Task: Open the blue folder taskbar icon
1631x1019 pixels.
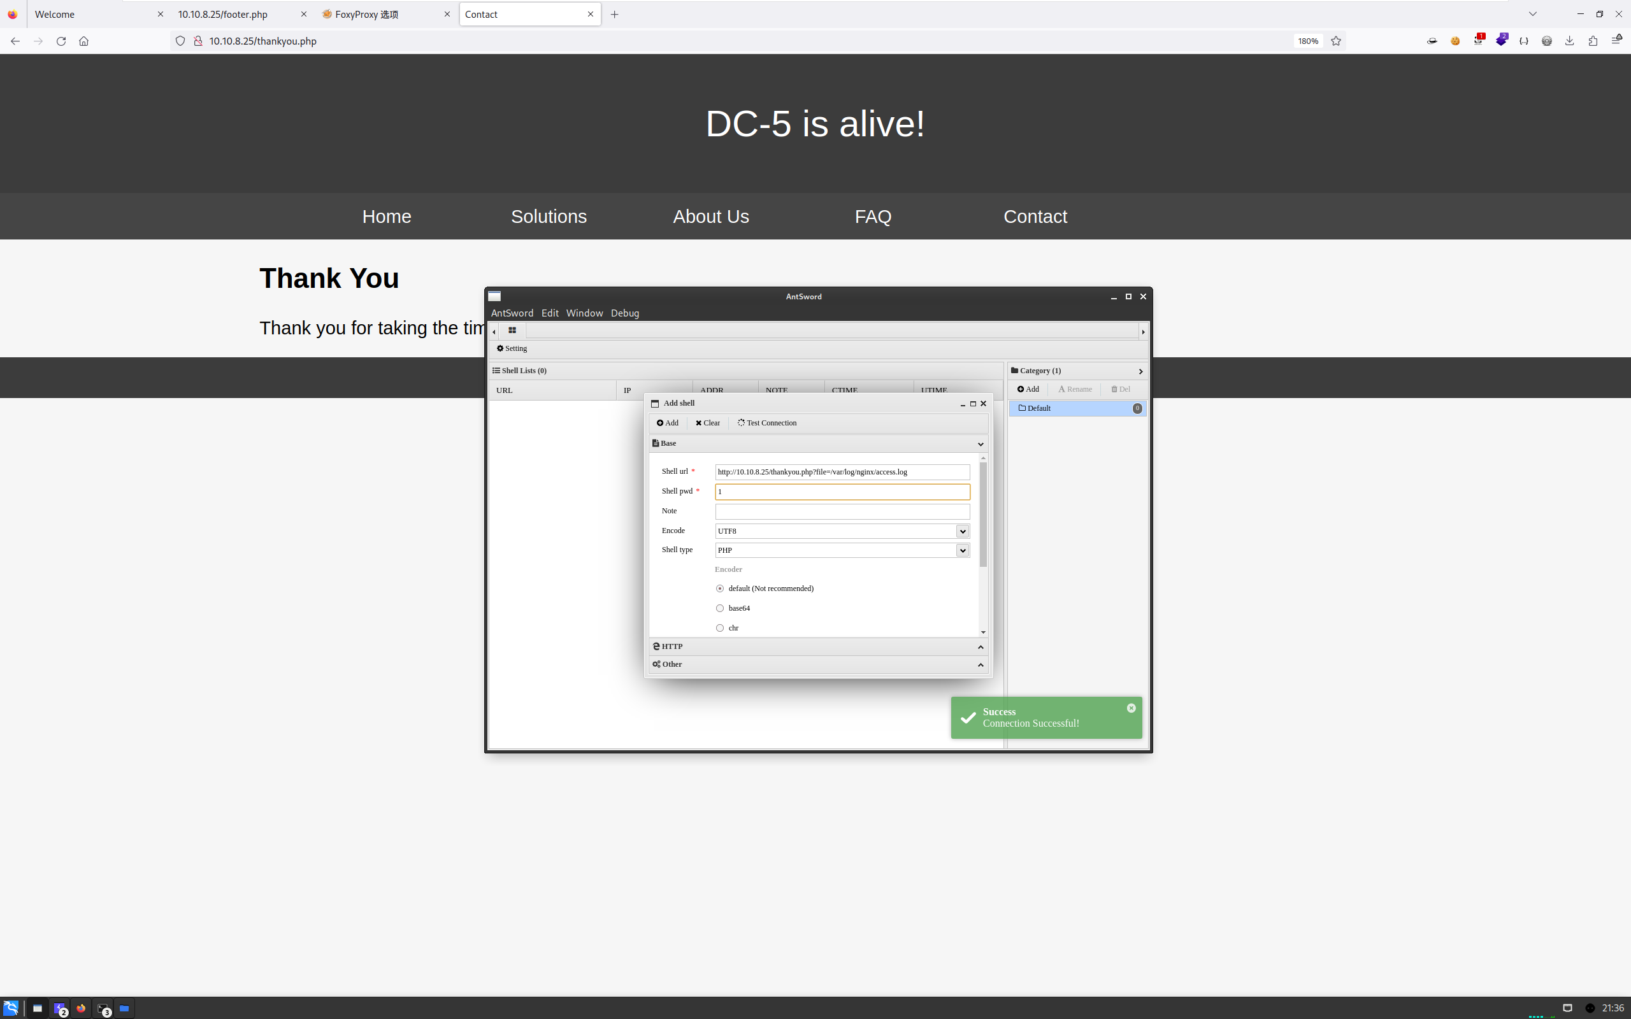Action: 124,1008
